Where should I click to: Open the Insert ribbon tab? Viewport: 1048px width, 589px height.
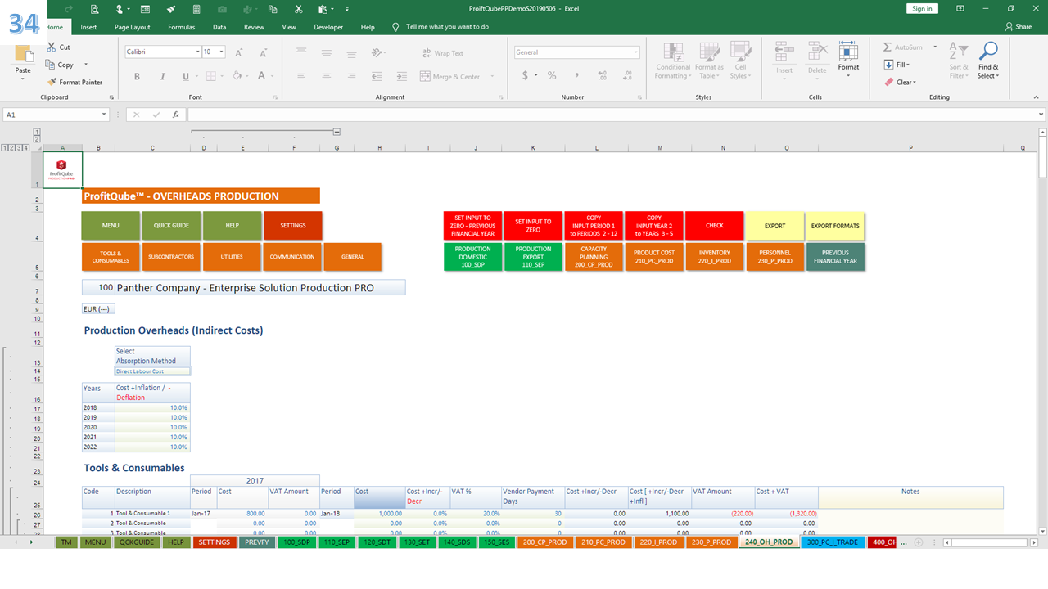pos(88,27)
